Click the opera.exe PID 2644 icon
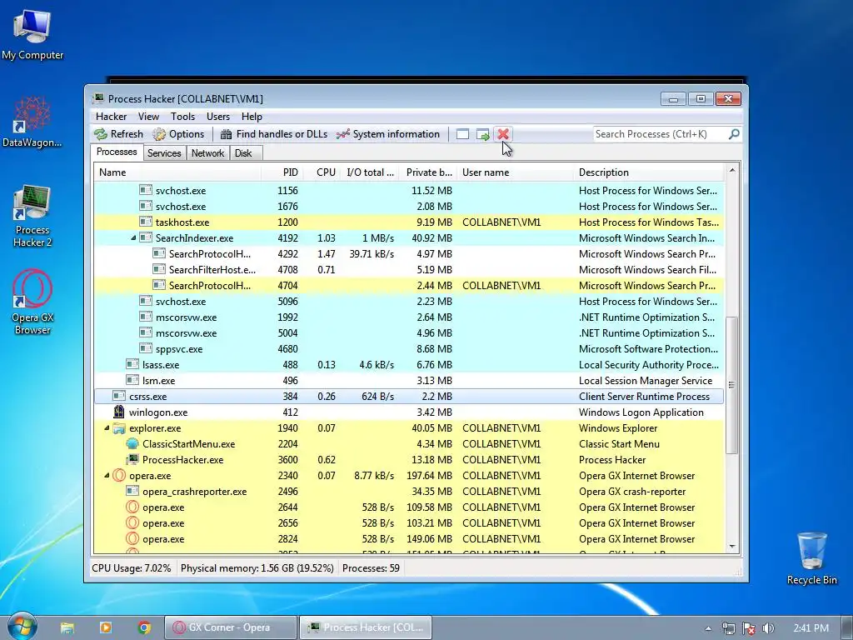 tap(132, 507)
